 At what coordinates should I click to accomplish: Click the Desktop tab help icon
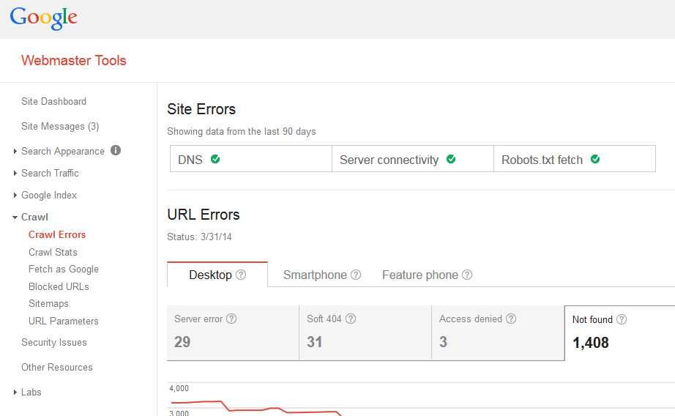(241, 275)
